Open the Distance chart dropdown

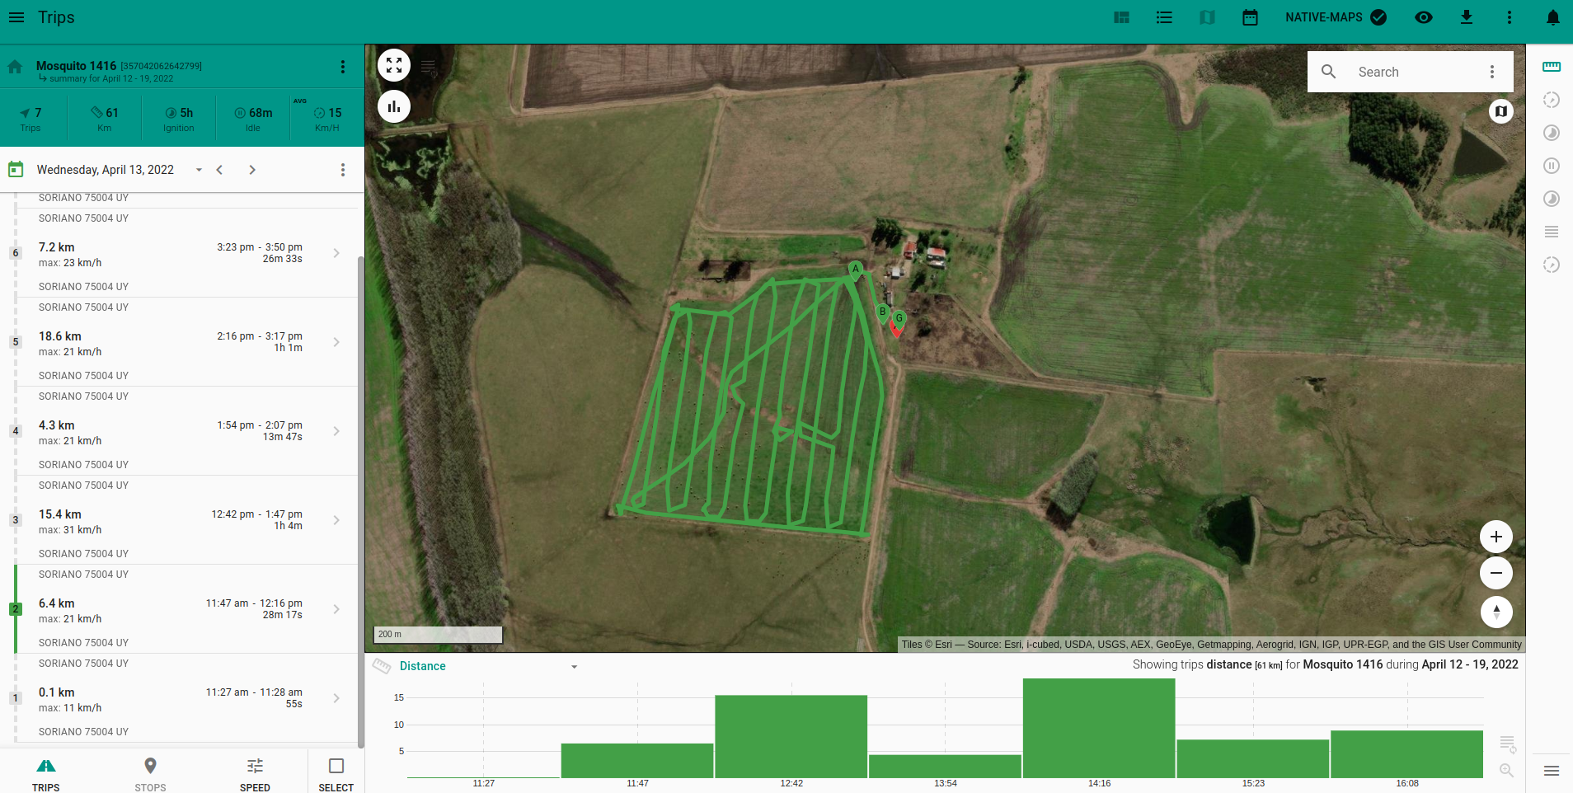pos(574,667)
